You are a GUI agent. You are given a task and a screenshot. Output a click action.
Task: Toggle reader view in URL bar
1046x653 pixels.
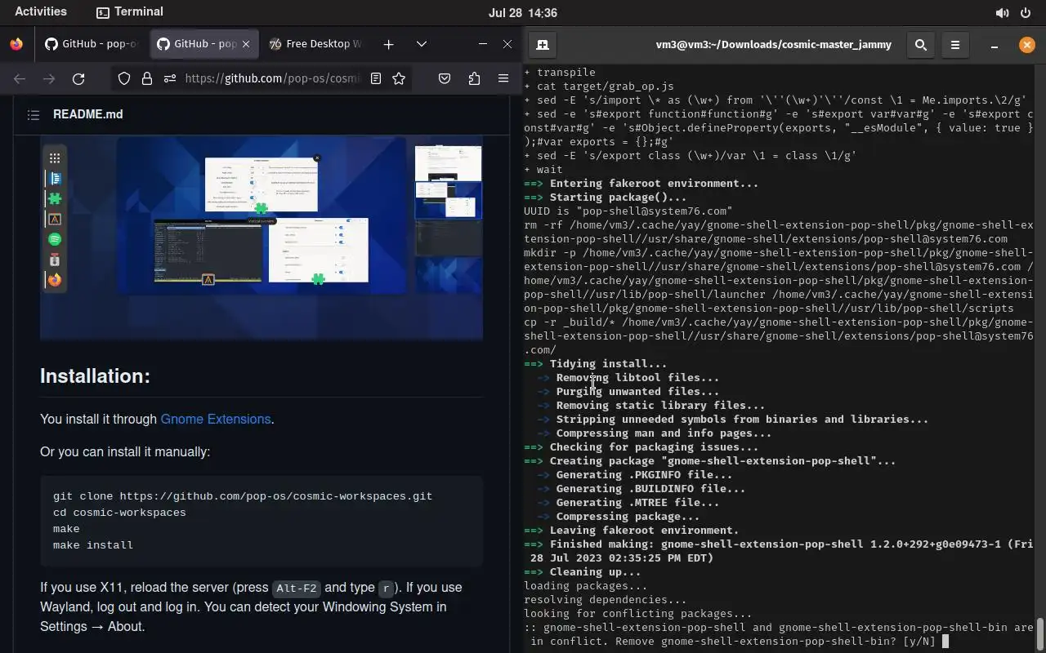pos(376,78)
